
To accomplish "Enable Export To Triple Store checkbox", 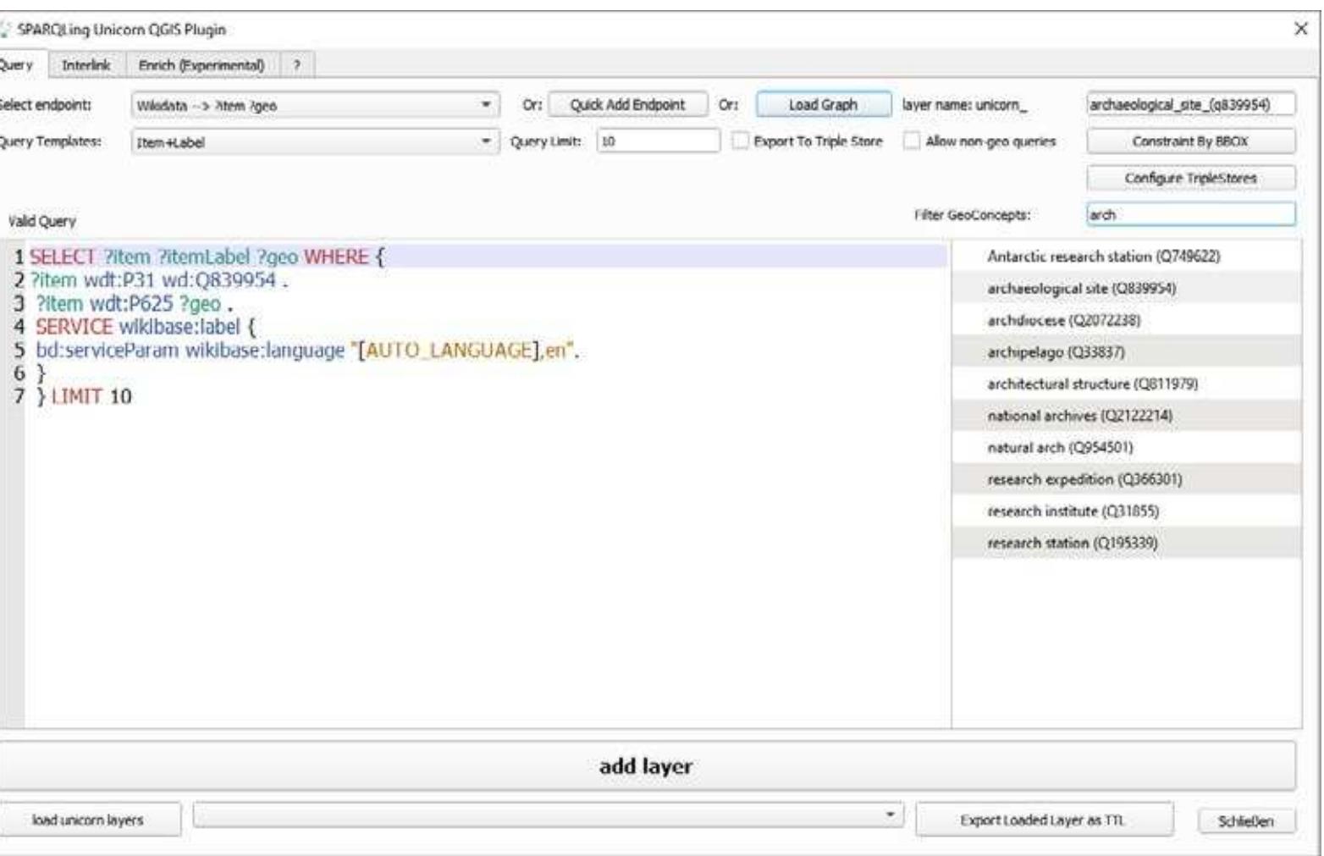I will (x=741, y=141).
